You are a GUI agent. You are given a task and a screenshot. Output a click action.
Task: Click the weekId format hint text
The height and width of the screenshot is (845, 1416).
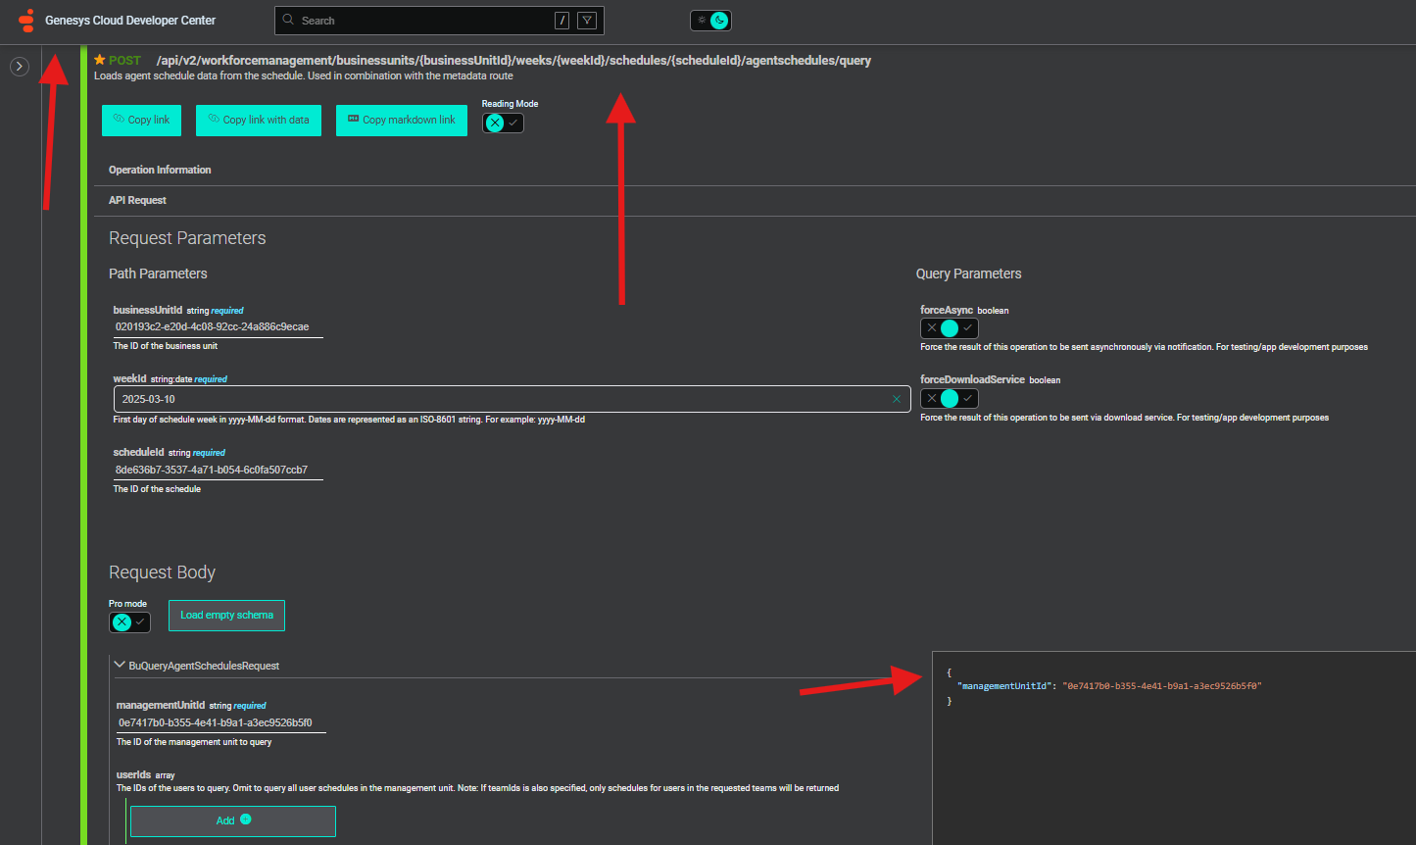point(349,420)
